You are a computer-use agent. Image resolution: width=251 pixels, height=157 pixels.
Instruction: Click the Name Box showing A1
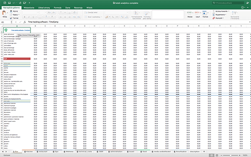point(5,22)
